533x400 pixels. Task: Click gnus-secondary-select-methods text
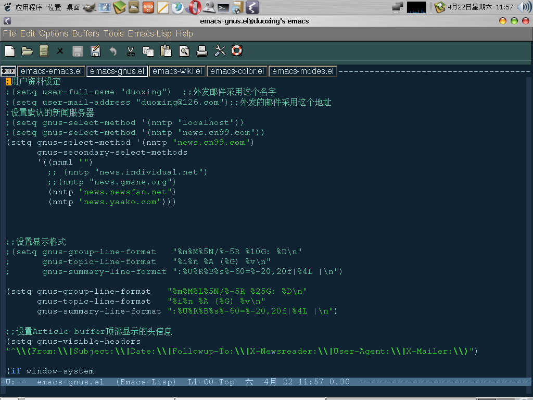point(112,153)
